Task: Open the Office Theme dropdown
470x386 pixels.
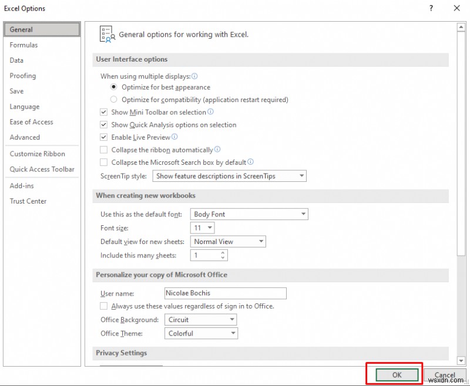Action: click(x=201, y=333)
